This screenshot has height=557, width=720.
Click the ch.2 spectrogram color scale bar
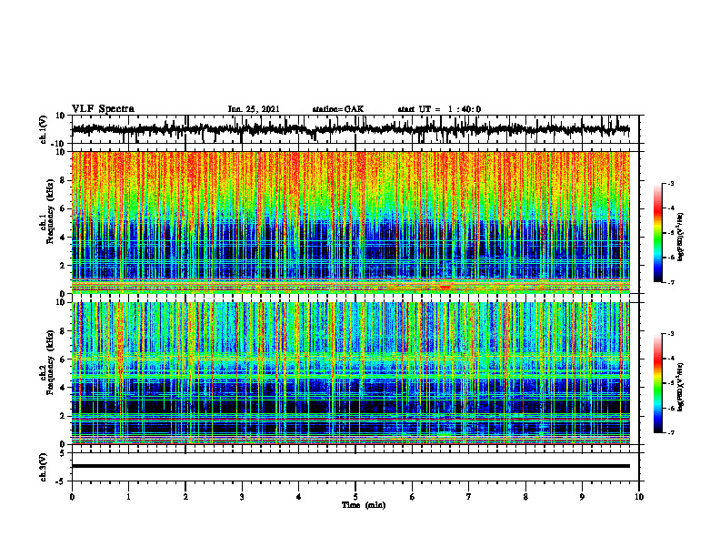coord(658,383)
